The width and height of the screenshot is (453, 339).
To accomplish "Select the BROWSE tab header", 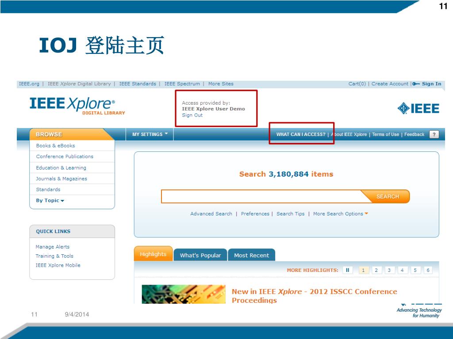I will click(71, 134).
